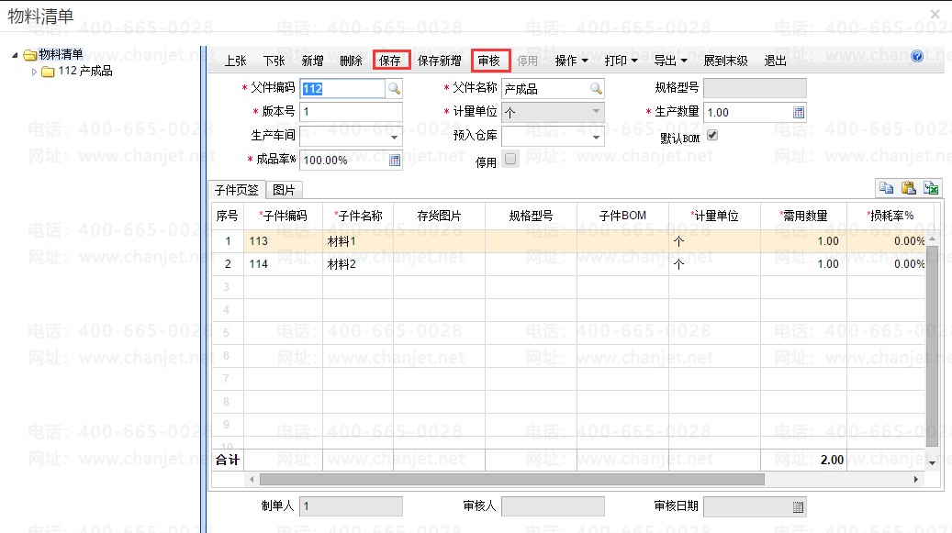Toggle the 停用 checkbox
Image resolution: width=952 pixels, height=533 pixels.
(510, 159)
